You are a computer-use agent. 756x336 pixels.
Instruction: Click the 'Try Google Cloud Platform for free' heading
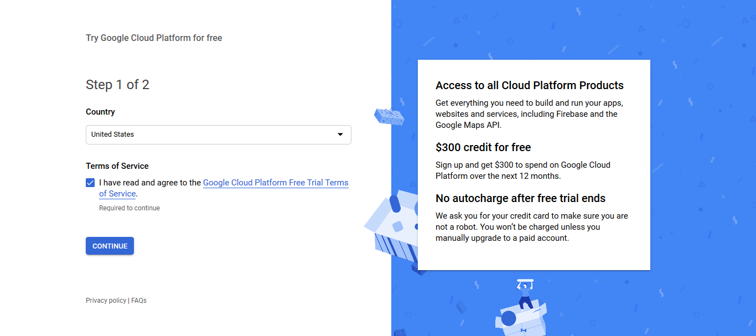pos(154,38)
